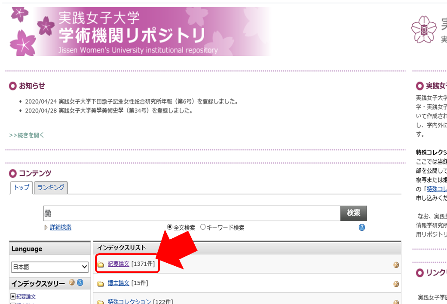
Task: Click the help icon beside インデックスツリー heading
Action: point(80,283)
